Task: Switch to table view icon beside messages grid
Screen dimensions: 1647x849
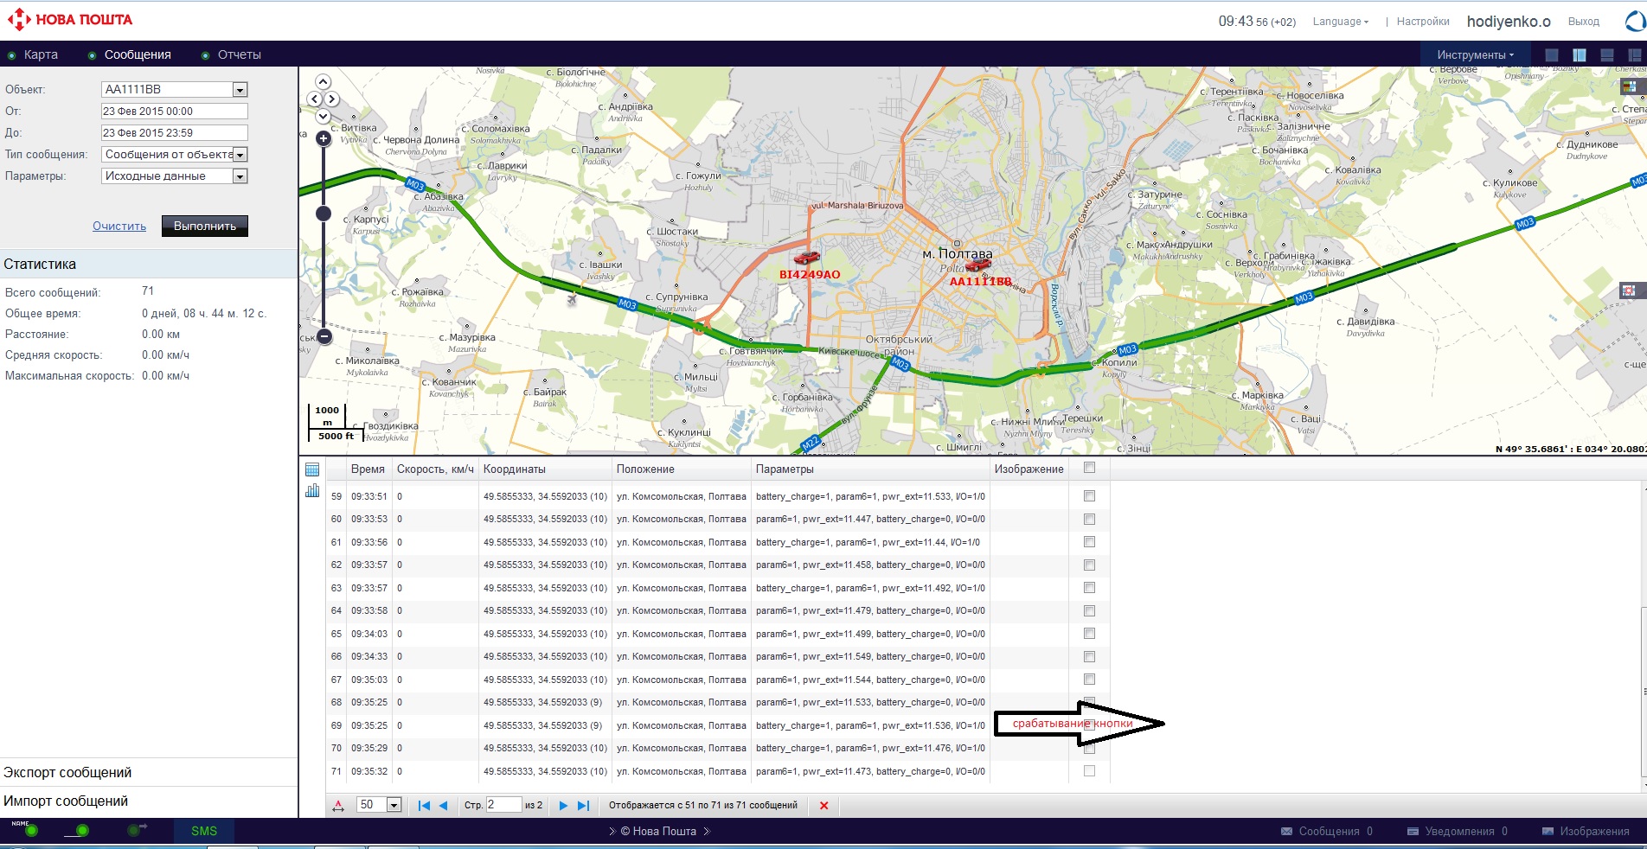Action: 312,469
